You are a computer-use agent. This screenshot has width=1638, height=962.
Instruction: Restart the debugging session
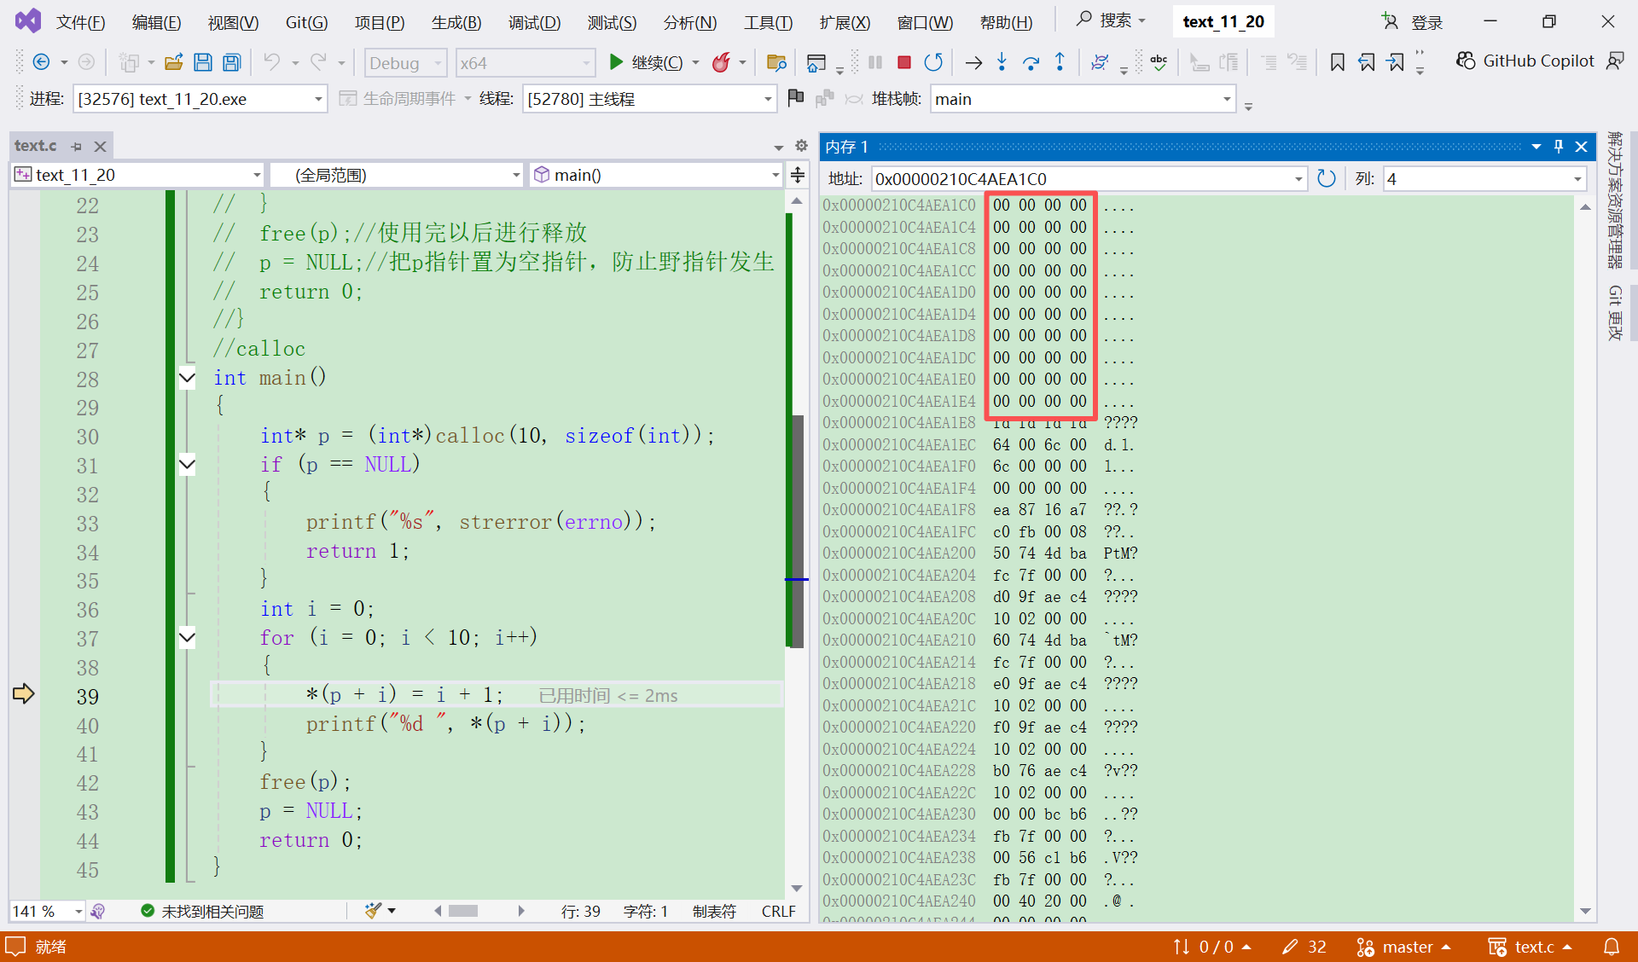[933, 61]
